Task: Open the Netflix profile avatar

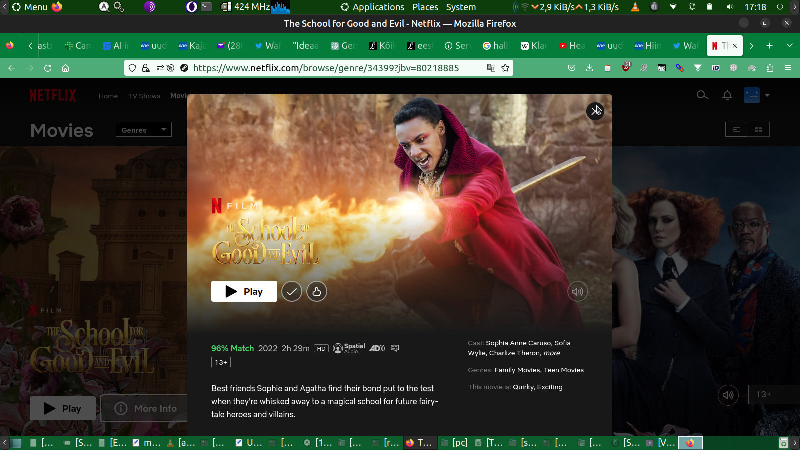Action: pos(752,95)
